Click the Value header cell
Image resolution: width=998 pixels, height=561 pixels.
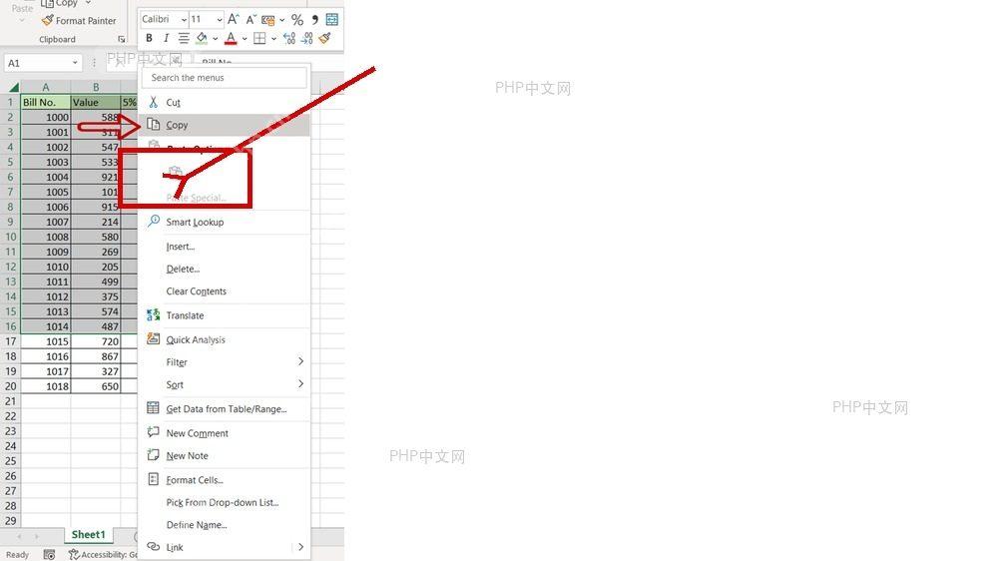pos(96,102)
